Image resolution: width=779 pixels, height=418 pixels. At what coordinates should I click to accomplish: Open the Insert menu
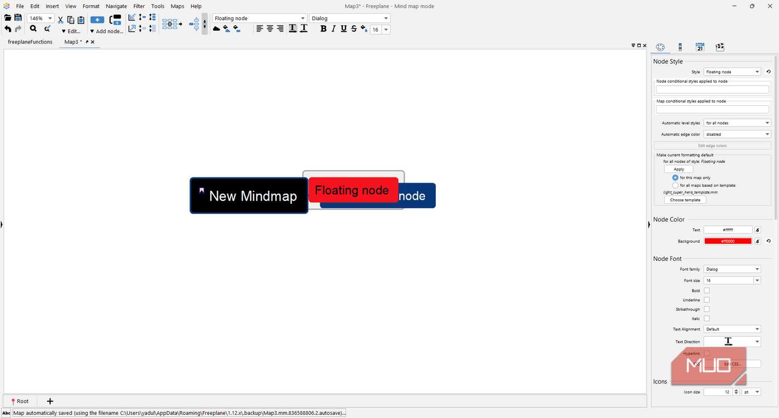click(x=52, y=6)
